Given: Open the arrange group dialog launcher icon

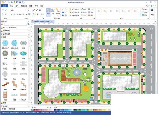Looking at the screenshot, I should pos(94,18).
